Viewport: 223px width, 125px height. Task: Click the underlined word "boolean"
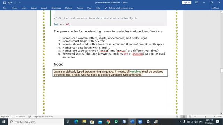138,54
